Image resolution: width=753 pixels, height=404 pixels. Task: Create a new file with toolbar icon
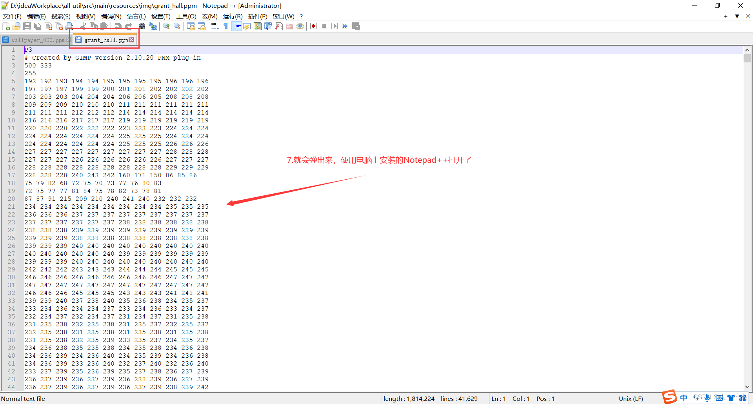6,26
